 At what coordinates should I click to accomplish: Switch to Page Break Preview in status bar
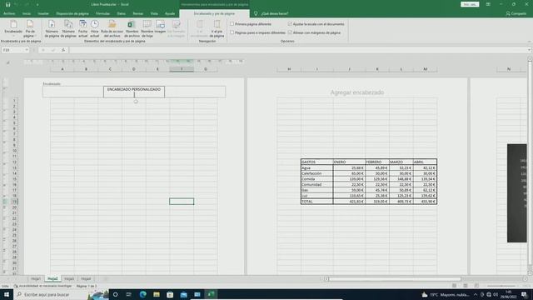pos(476,286)
